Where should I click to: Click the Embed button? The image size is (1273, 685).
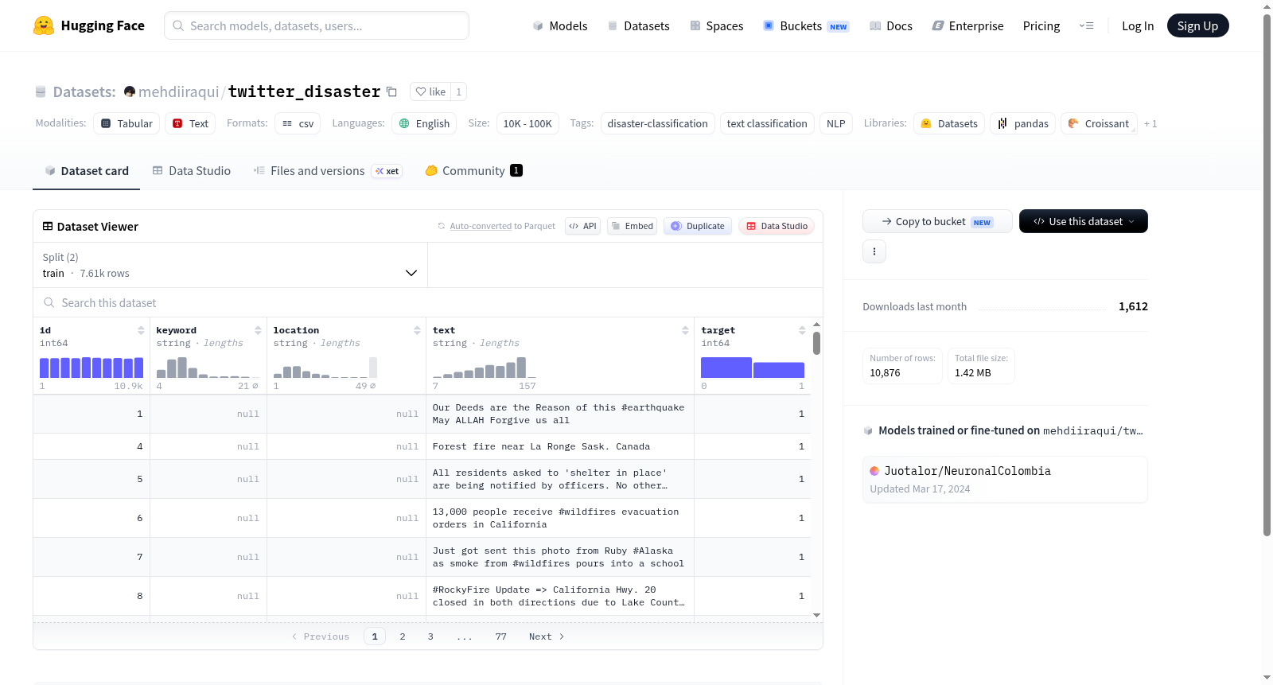[632, 226]
